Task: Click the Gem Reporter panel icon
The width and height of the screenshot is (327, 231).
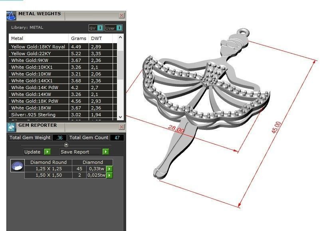Action: click(11, 127)
